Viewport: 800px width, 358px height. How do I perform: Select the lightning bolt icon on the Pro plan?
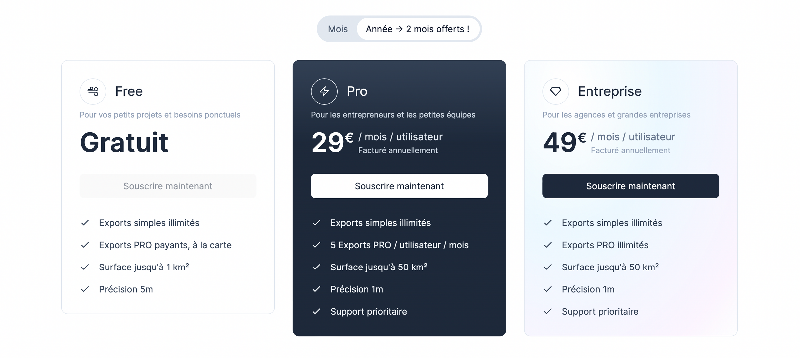324,91
